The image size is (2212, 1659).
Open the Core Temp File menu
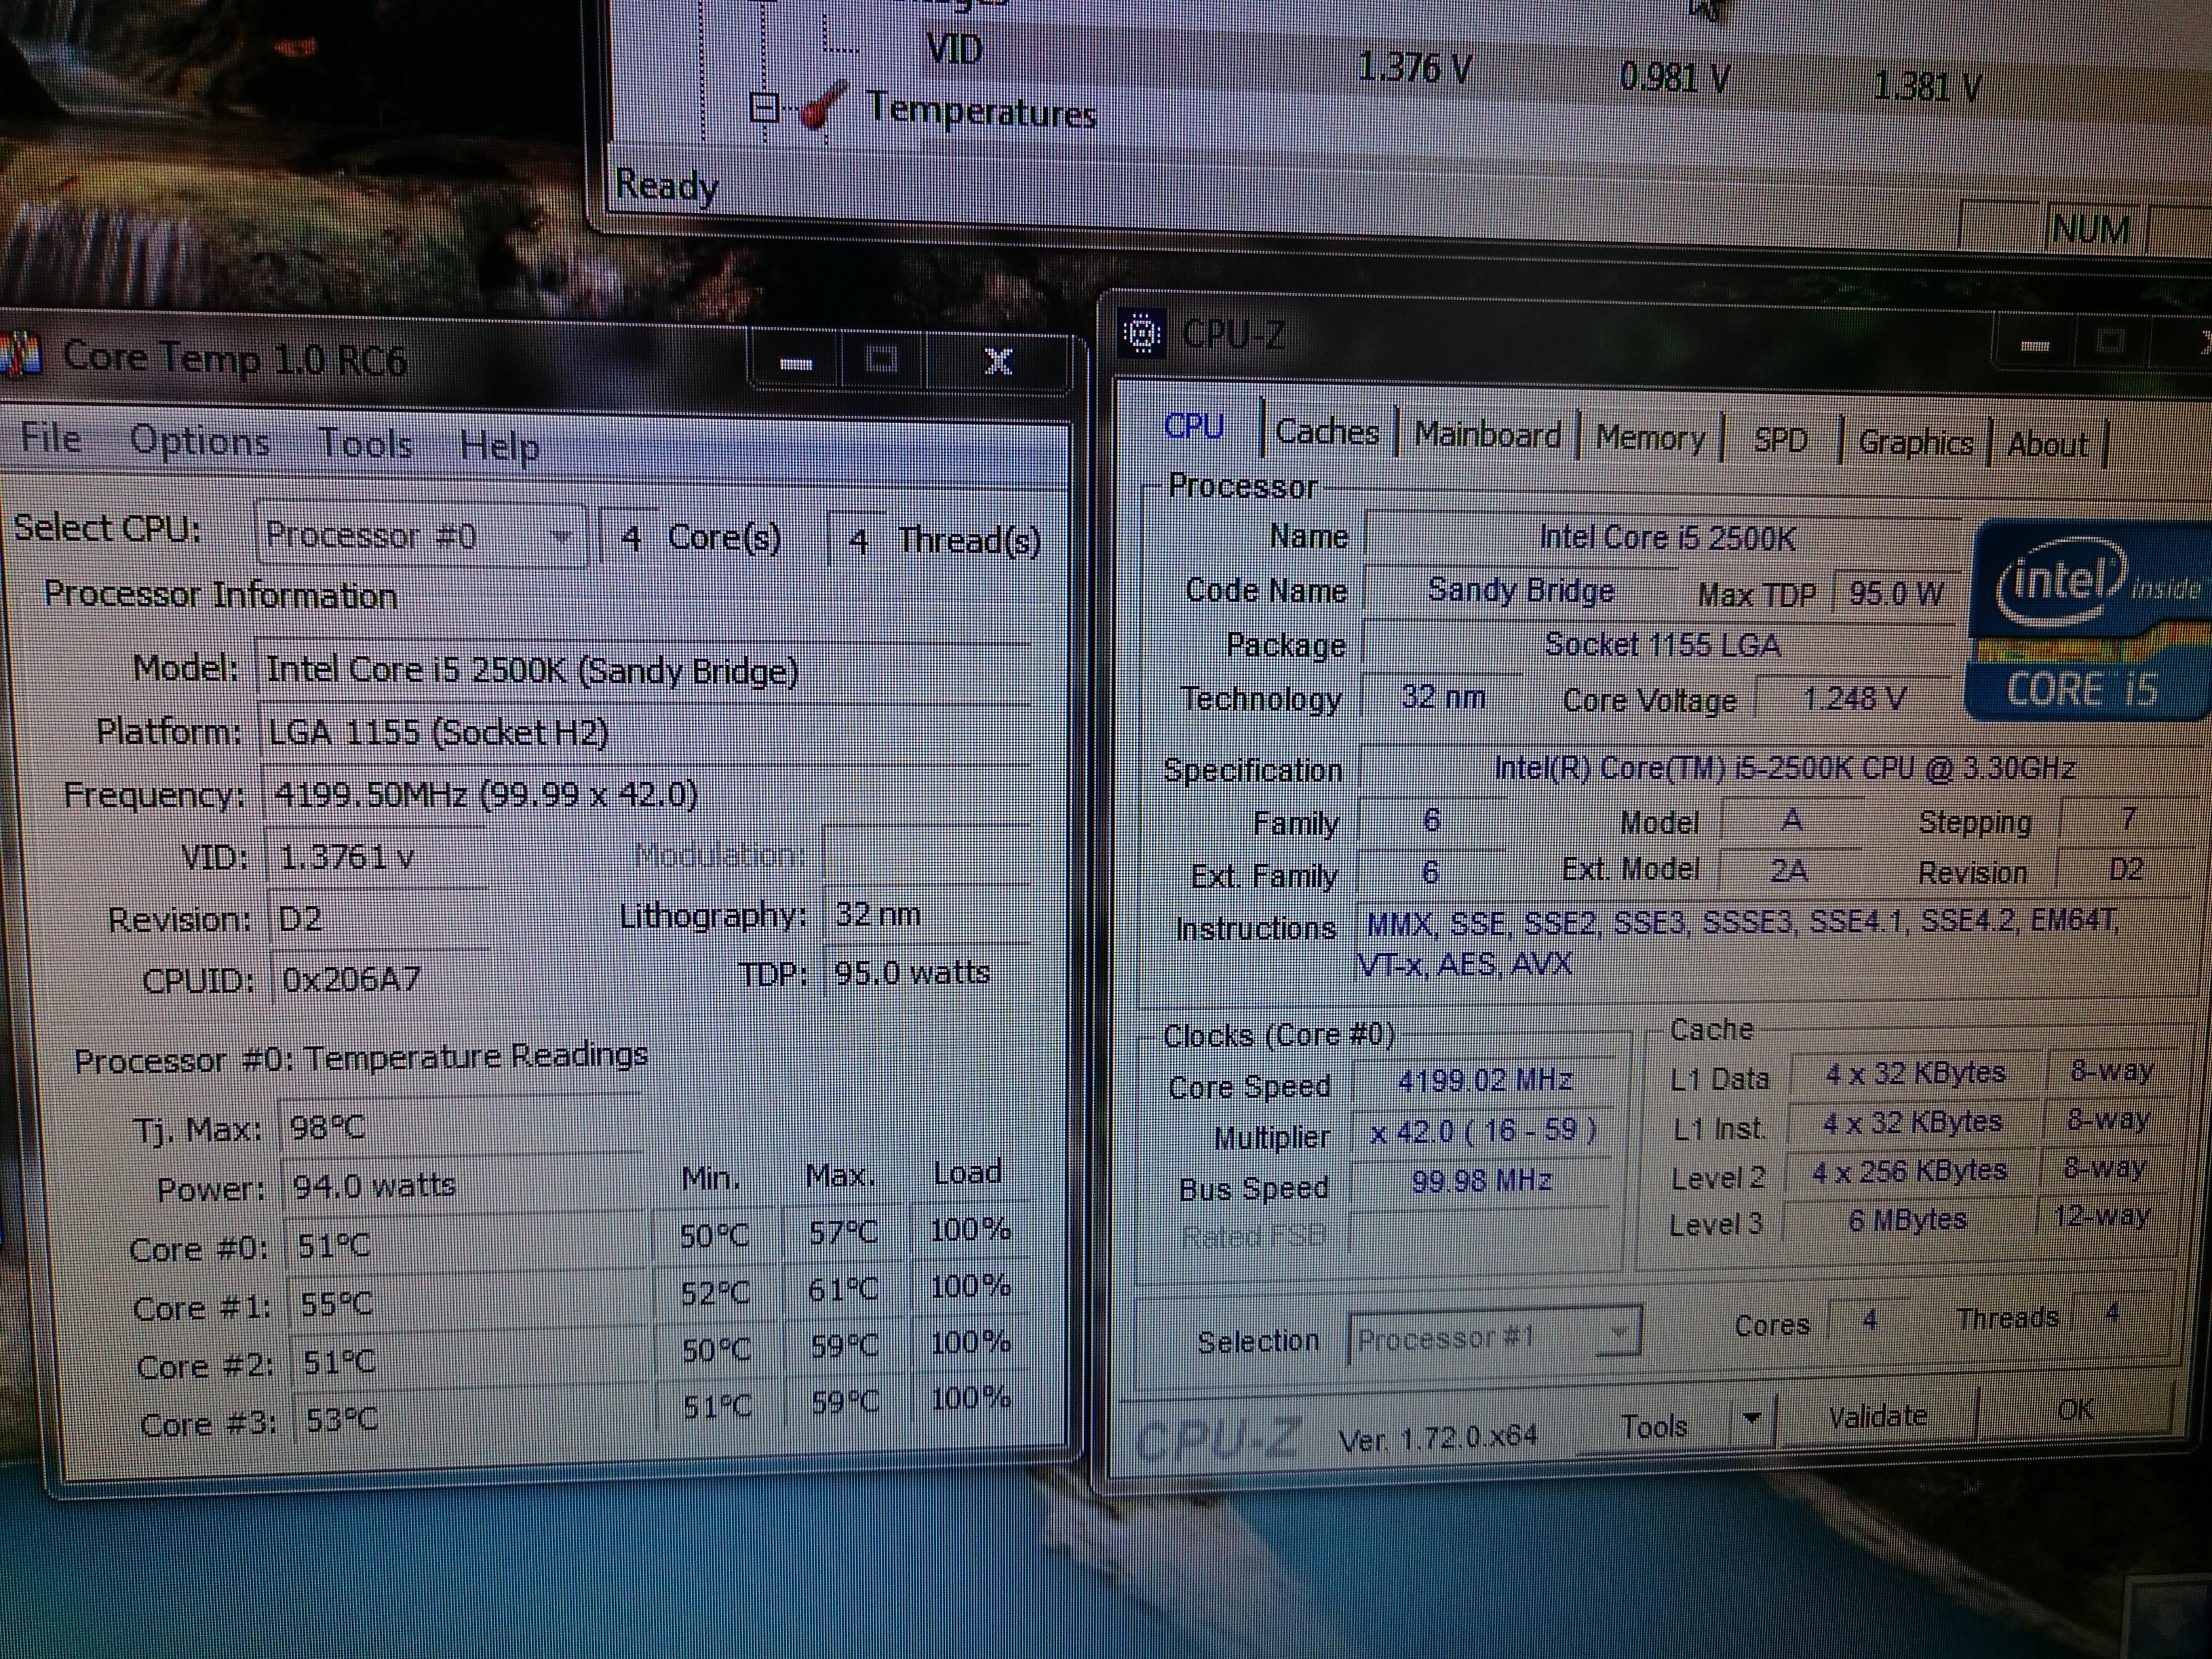coord(51,438)
